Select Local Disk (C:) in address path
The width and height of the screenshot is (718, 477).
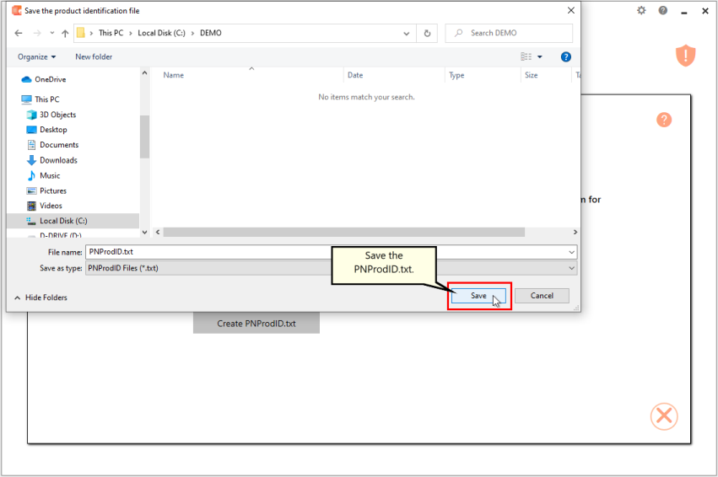(x=161, y=33)
